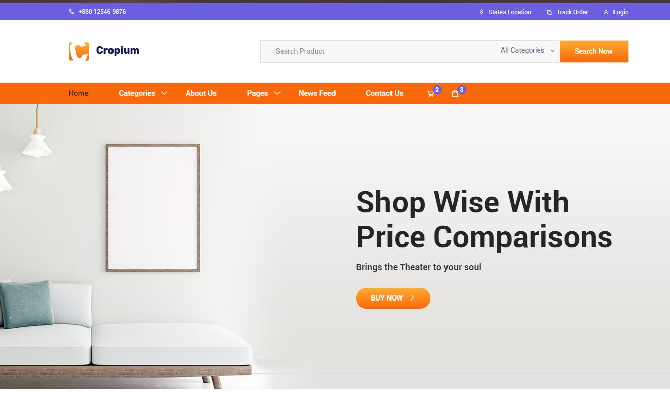Go to the Home menu item
This screenshot has width=670, height=420.
(x=78, y=93)
